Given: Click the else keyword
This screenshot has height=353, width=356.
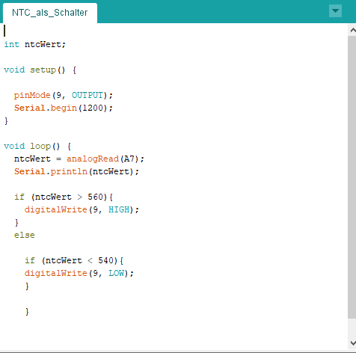Looking at the screenshot, I should pyautogui.click(x=25, y=235).
